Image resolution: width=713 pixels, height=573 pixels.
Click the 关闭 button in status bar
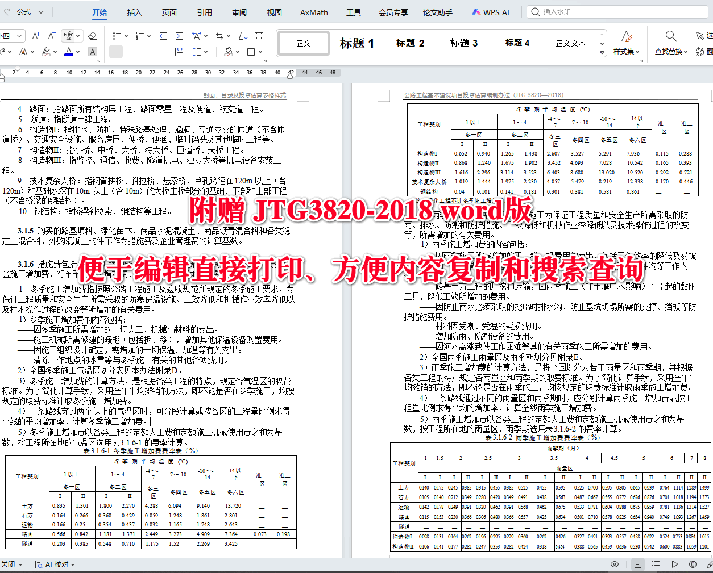tap(11, 564)
